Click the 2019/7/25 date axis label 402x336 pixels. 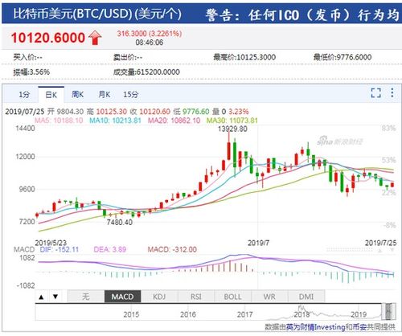click(380, 243)
